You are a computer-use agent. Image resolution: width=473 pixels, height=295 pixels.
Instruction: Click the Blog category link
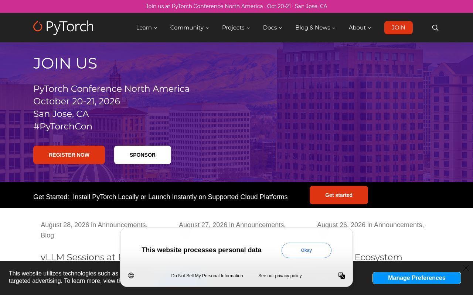tap(47, 235)
